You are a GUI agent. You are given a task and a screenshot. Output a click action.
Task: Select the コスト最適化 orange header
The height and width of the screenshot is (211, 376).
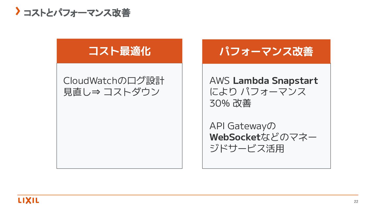point(119,51)
